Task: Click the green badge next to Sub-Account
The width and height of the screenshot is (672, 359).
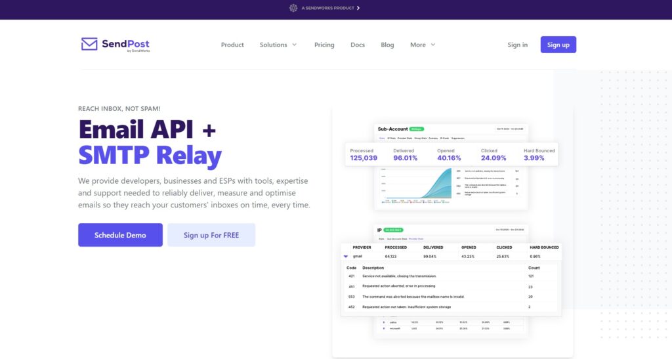Action: [417, 129]
